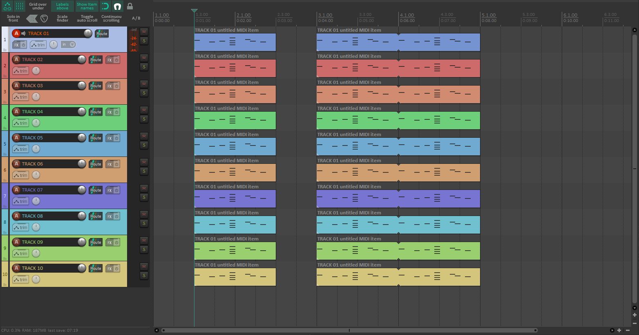Arm recording on TRACK 08
This screenshot has height=335, width=639.
click(x=16, y=216)
